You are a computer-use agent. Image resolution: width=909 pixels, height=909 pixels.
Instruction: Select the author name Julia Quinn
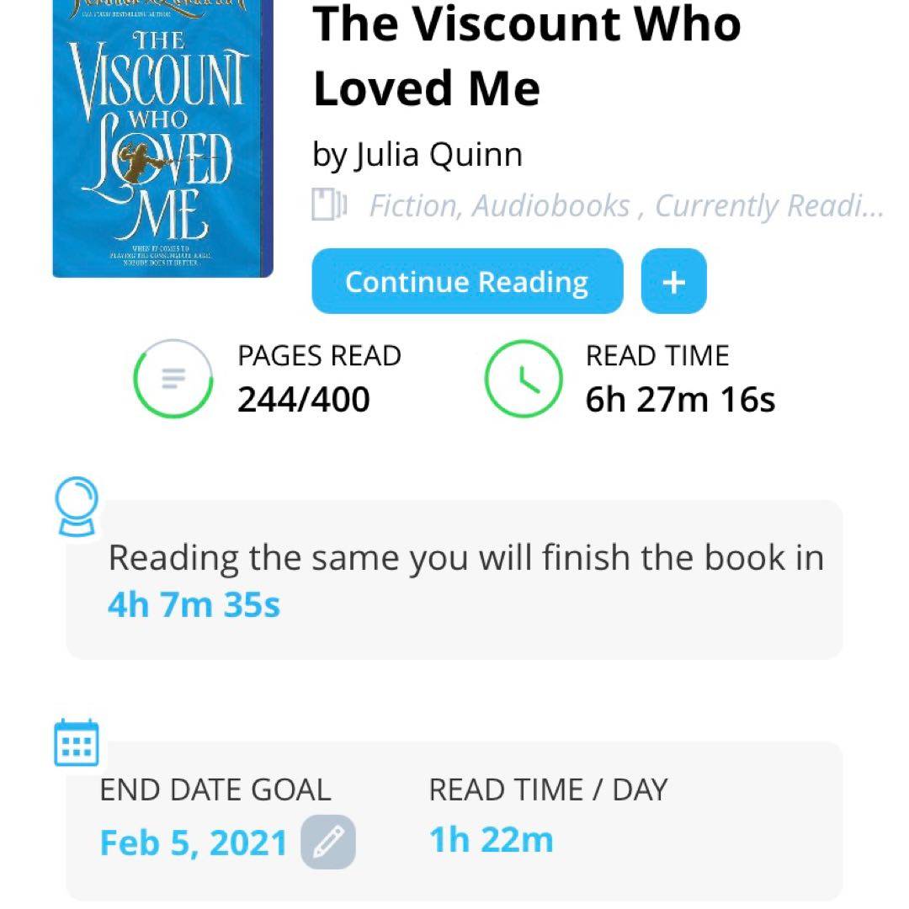[x=417, y=155]
